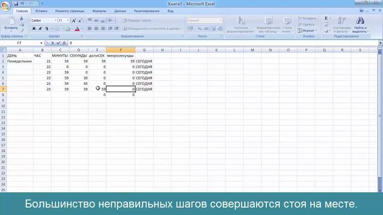Toggle bold Ж formatting

(34, 29)
